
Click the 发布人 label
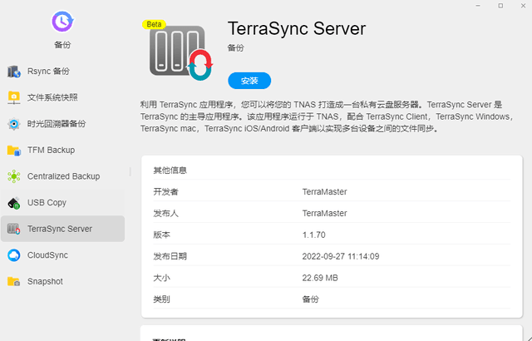(165, 214)
